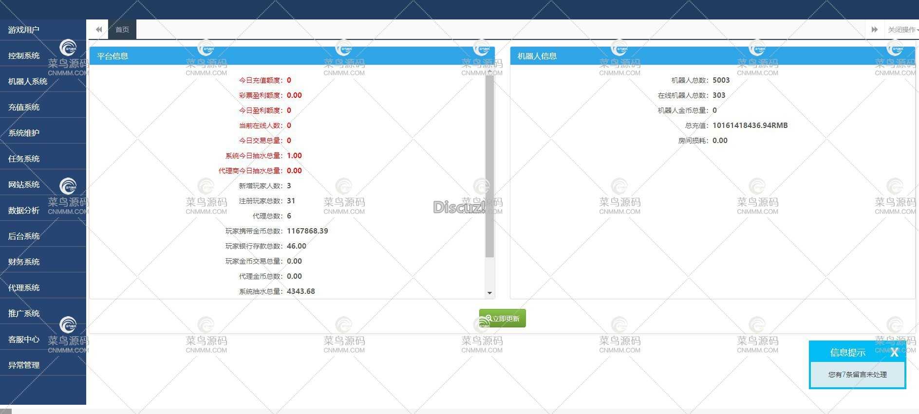Click the scrollbar down arrow in 平台信息

(489, 293)
